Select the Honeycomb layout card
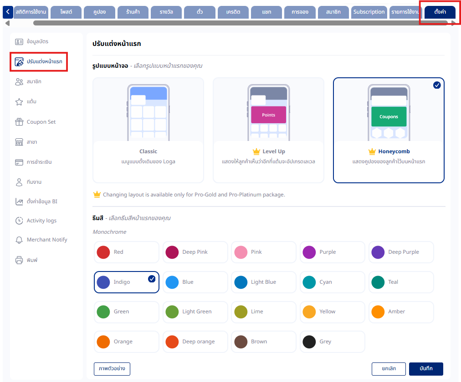 click(x=389, y=130)
